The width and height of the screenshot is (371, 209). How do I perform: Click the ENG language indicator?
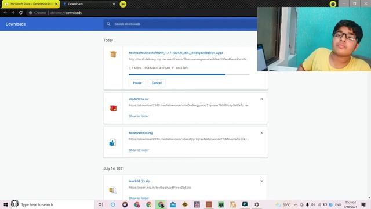[338, 204]
